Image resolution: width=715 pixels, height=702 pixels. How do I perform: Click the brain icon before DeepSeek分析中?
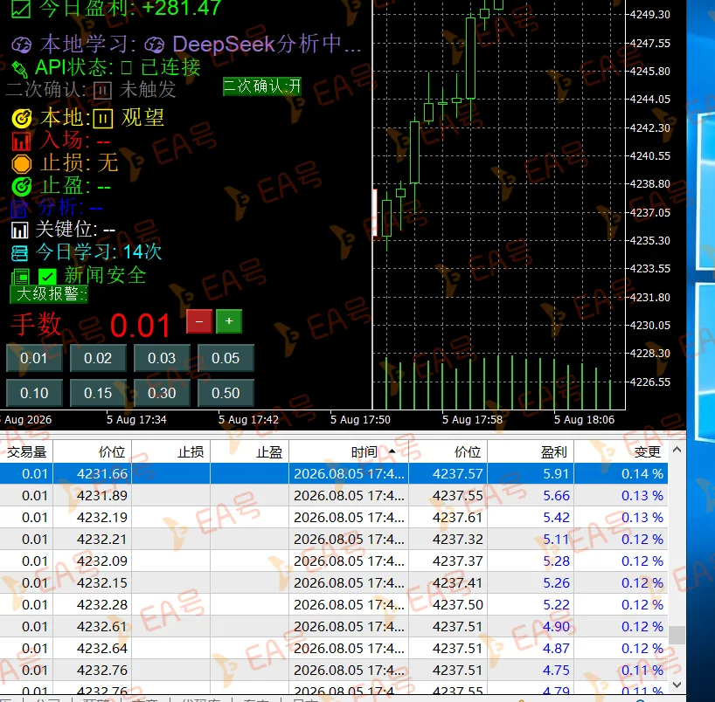pyautogui.click(x=155, y=45)
